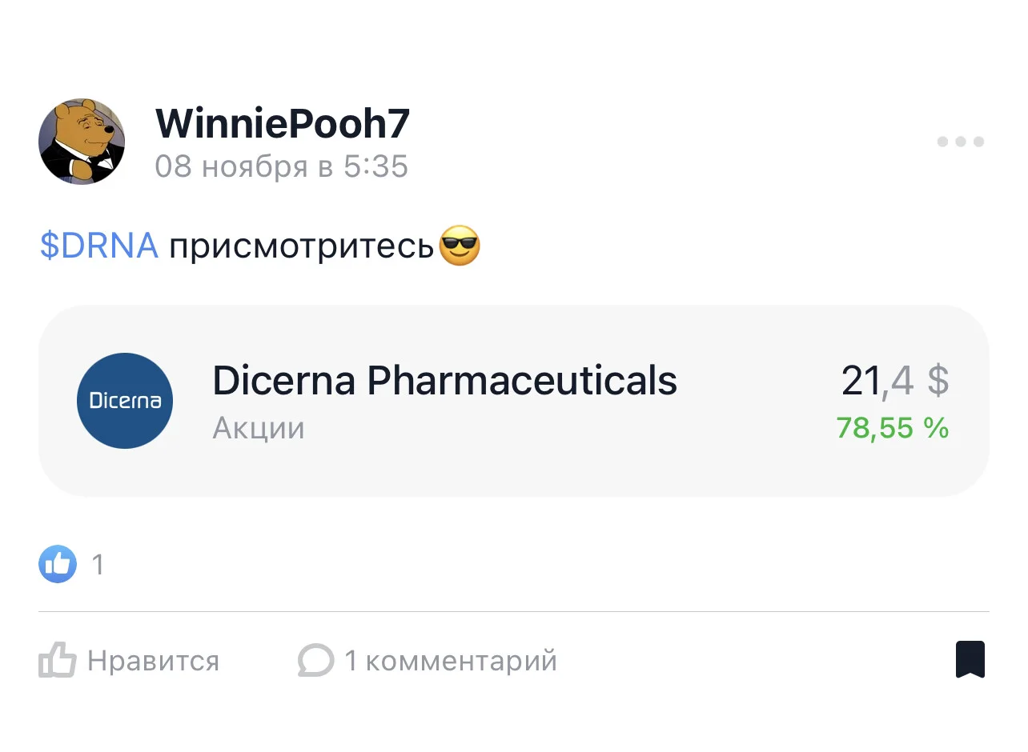
Task: Show who liked via blue thumbs-up badge
Action: point(58,564)
